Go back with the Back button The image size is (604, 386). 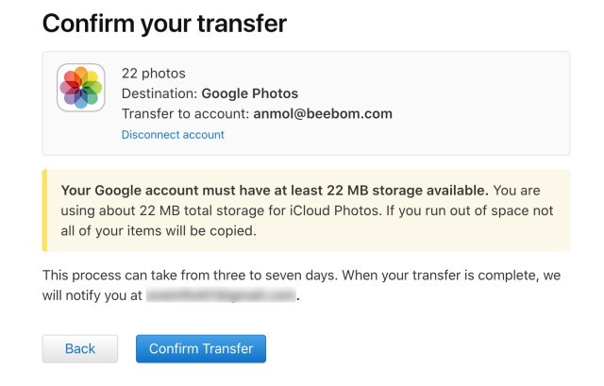coord(80,348)
